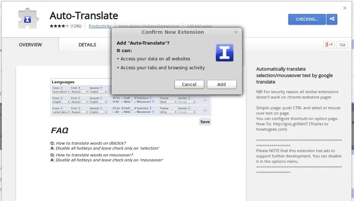
Task: Toggle the Shift checkbox in the Black theme row
Action: coord(122,98)
